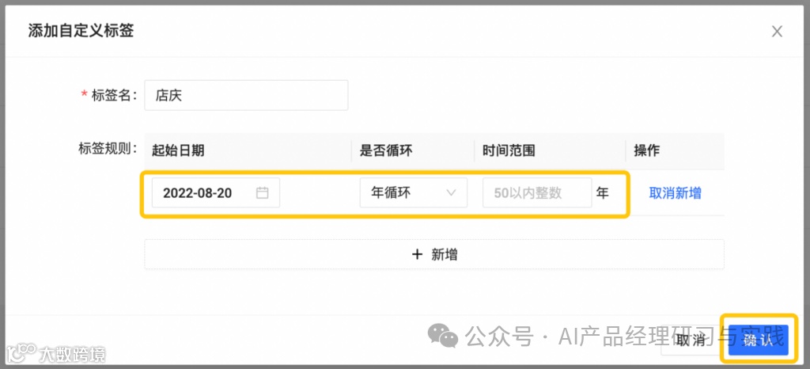Expand the 年循环 dropdown chevron
Viewport: 810px width, 369px height.
pos(451,192)
